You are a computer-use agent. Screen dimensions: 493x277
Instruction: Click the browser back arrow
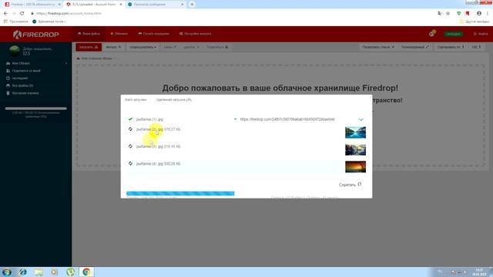tap(5, 14)
